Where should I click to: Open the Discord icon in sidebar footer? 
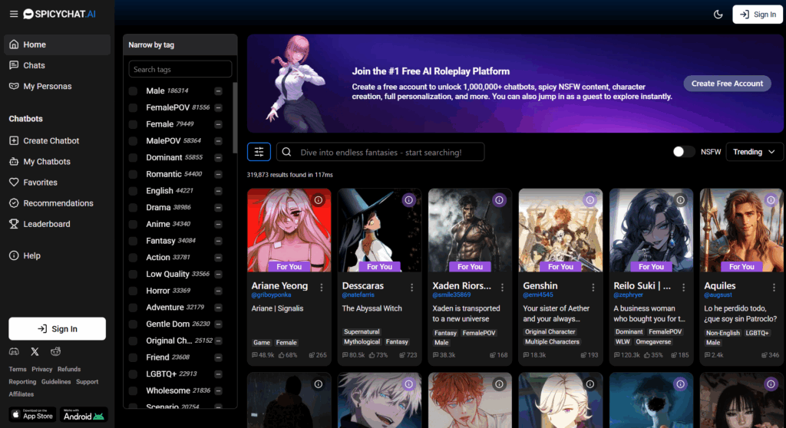pos(14,351)
